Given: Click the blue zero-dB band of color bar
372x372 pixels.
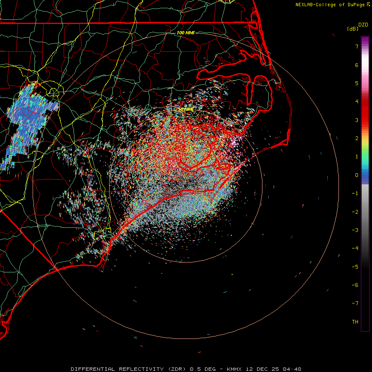Looking at the screenshot, I should click(365, 177).
